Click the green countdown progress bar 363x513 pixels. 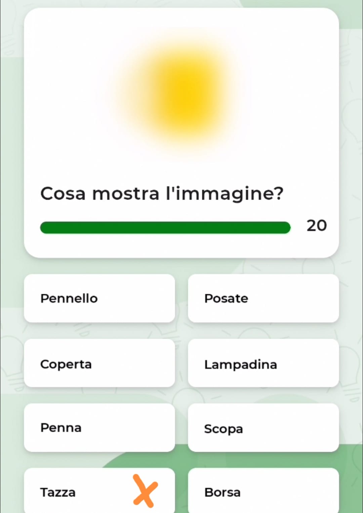[x=165, y=228]
